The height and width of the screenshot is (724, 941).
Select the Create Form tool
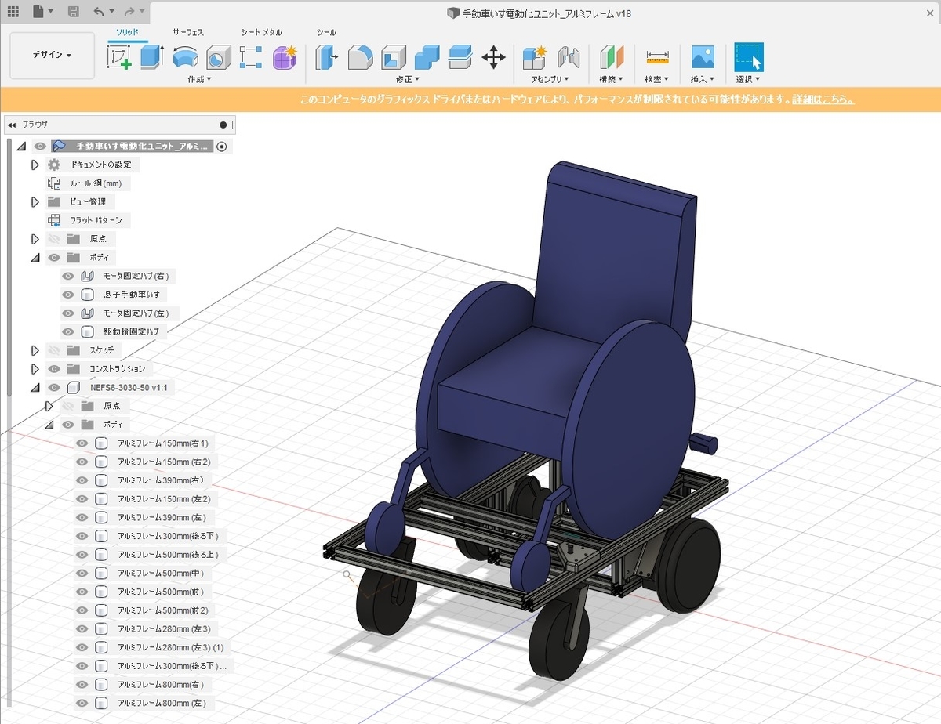[x=285, y=57]
